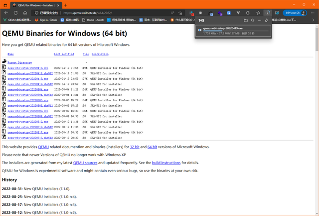Image resolution: width=319 pixels, height=216 pixels.
Task: Sort listing by Name column
Action: click(10, 54)
